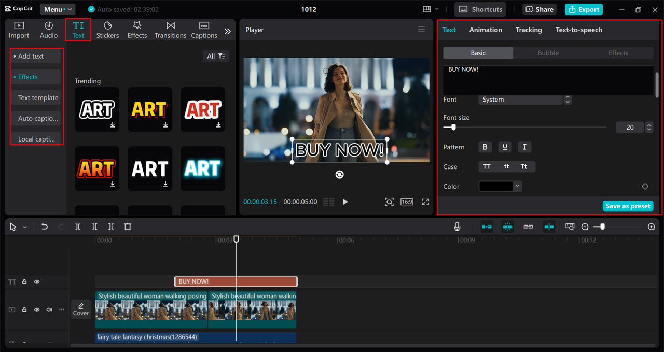Screen dimensions: 664x352
Task: Toggle main track magnet
Action: pyautogui.click(x=487, y=227)
